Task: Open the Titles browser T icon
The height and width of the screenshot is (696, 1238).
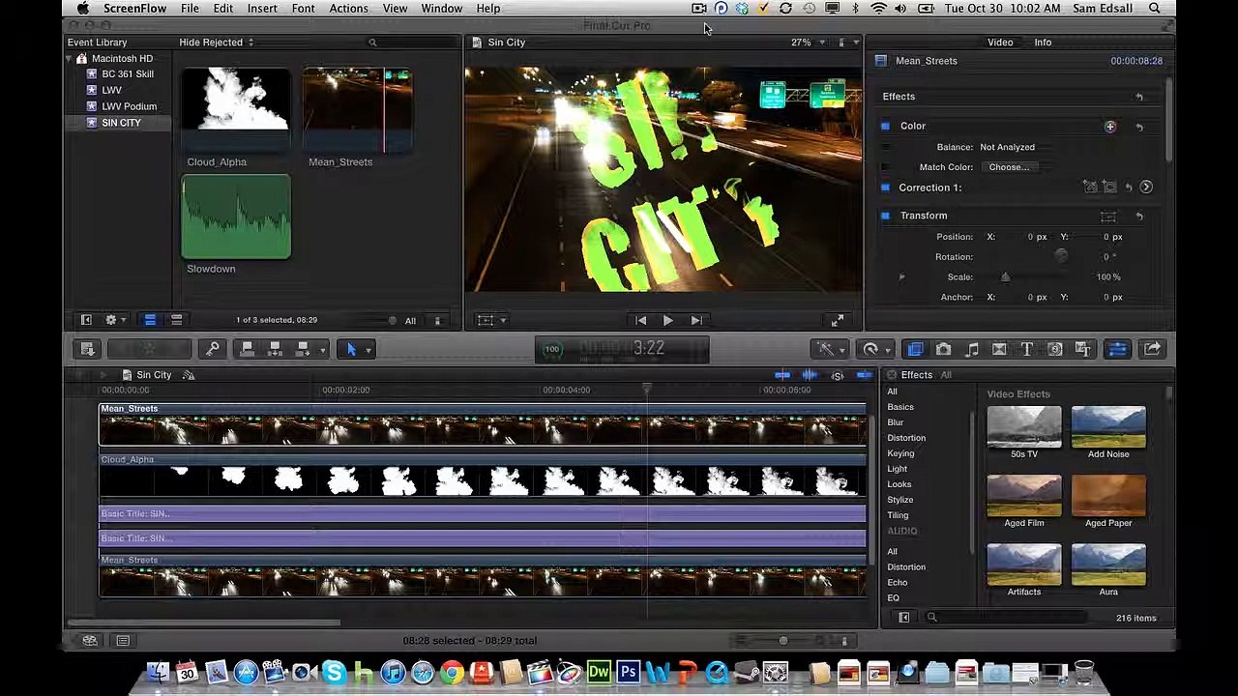Action: point(1027,349)
